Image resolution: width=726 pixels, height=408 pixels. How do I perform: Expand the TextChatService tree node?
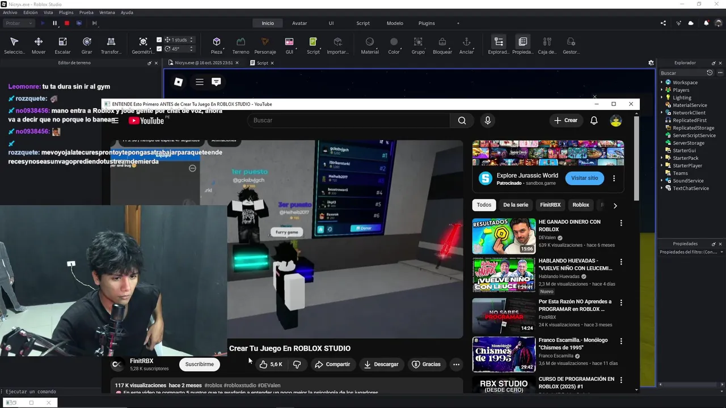[661, 188]
